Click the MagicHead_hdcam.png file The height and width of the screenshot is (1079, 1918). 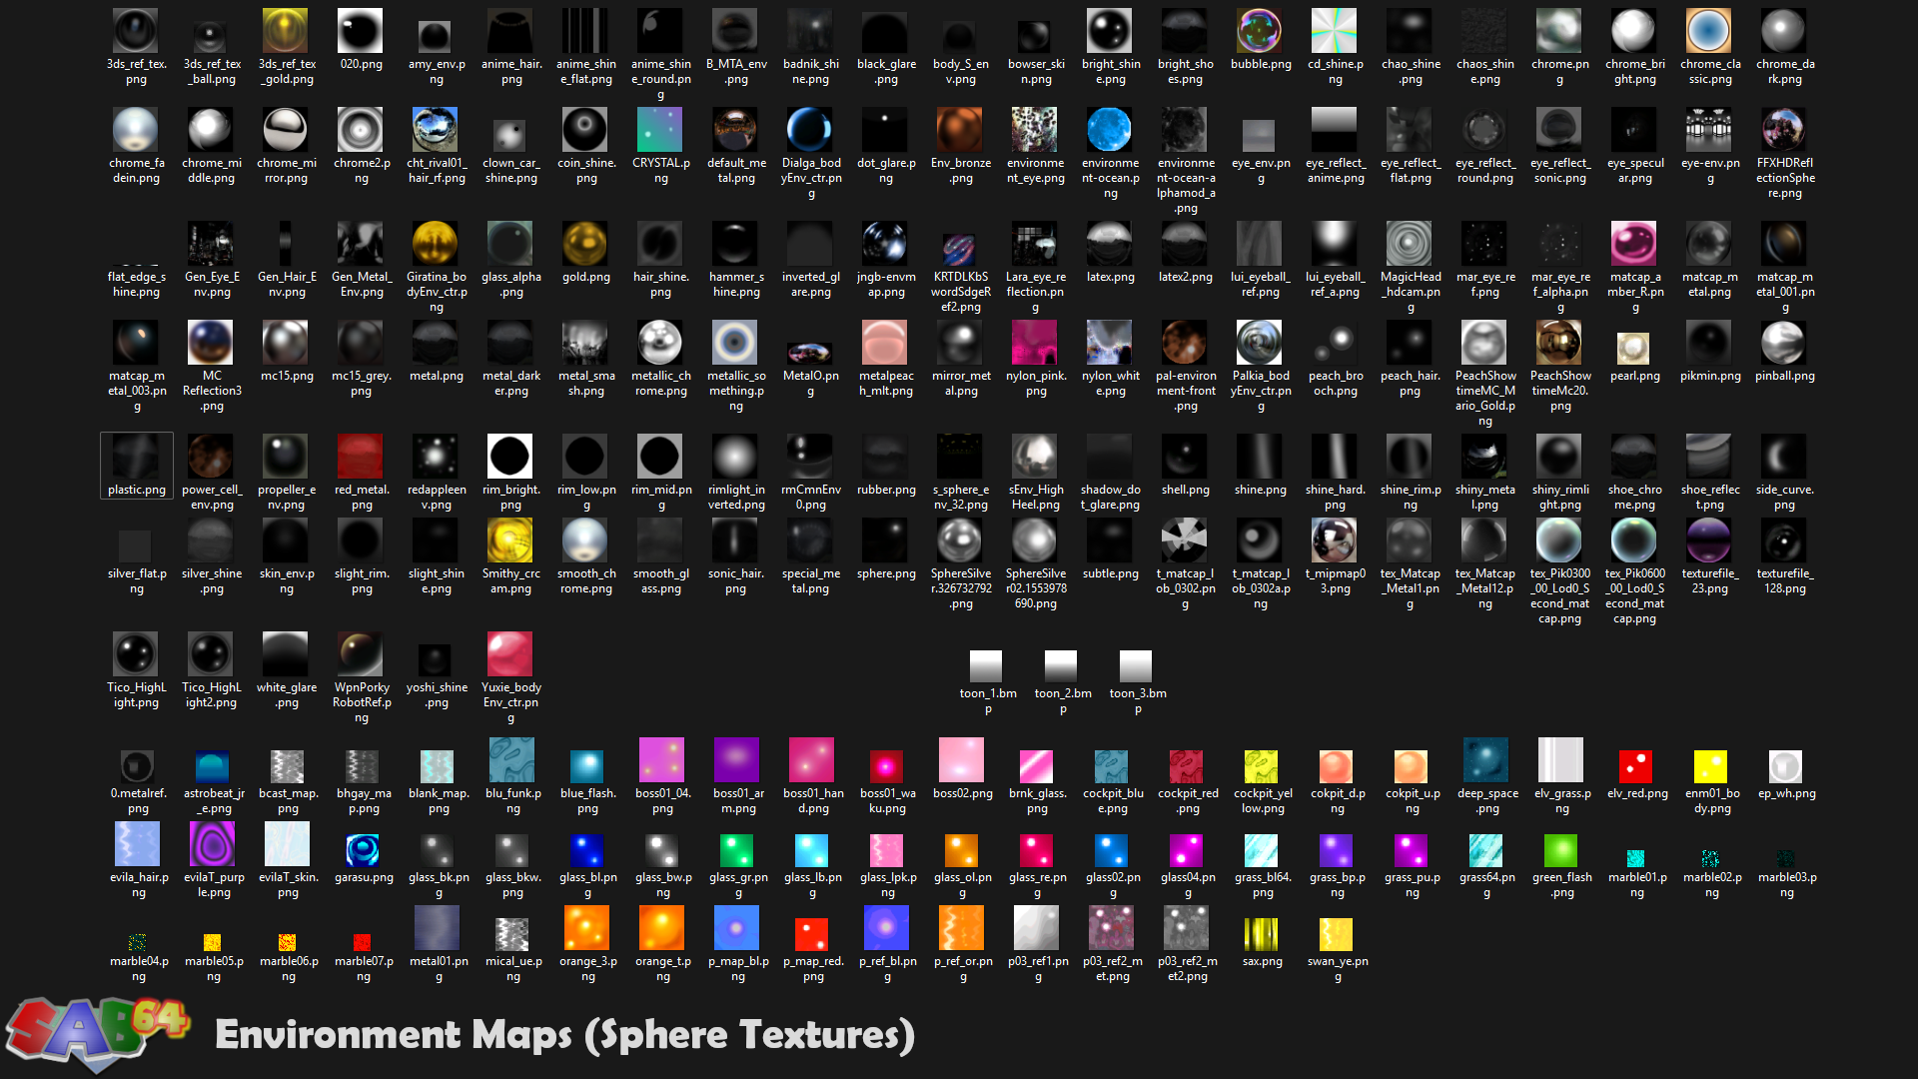coord(1410,243)
